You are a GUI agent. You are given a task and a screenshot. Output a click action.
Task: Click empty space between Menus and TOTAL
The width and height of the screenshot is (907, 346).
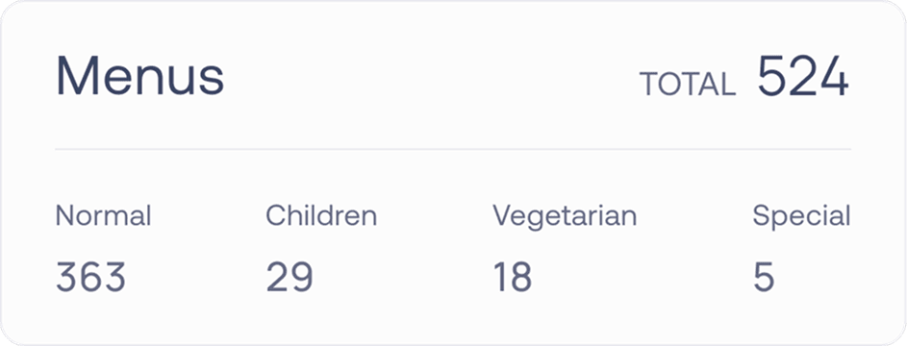coord(432,77)
